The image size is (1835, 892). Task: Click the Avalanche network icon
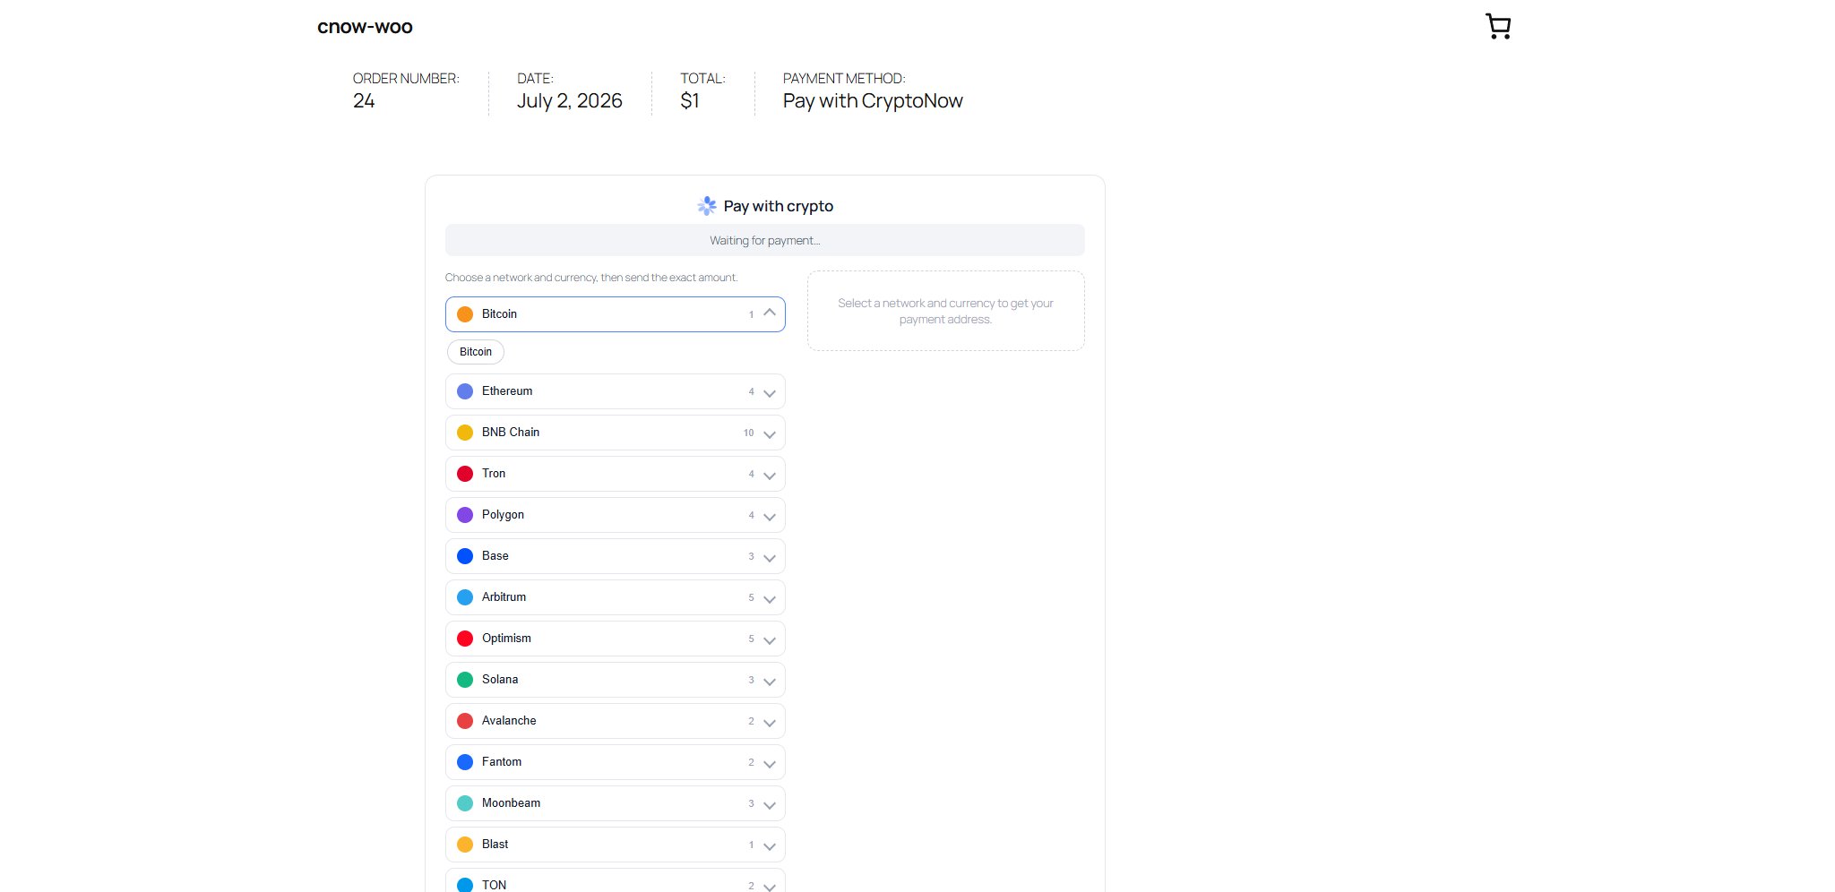tap(465, 721)
